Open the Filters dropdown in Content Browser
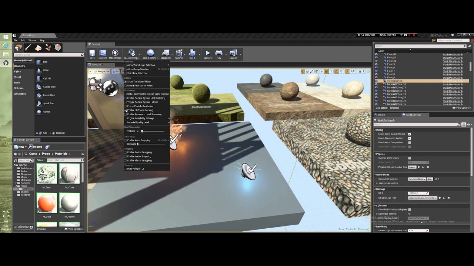 [41, 160]
